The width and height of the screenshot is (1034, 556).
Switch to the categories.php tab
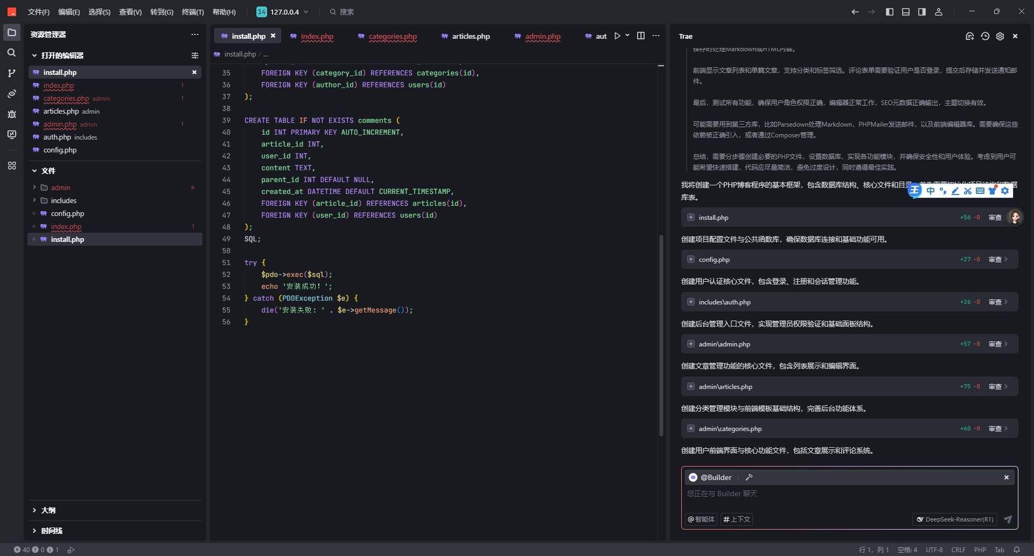(393, 36)
